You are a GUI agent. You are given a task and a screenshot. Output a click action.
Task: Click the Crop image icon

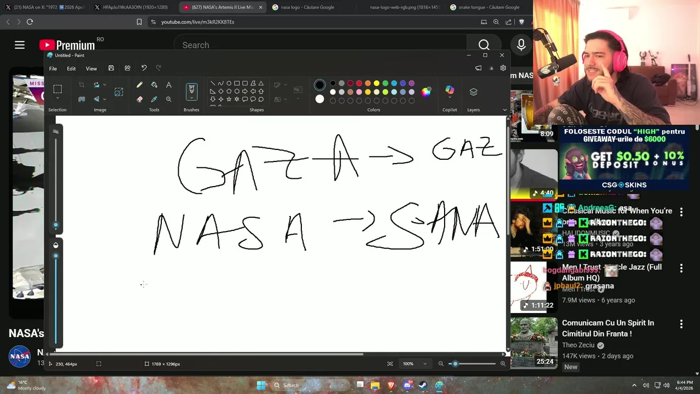(x=81, y=85)
